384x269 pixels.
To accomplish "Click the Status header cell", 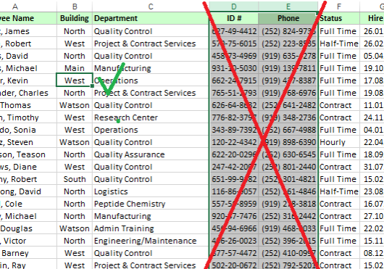I will point(339,18).
